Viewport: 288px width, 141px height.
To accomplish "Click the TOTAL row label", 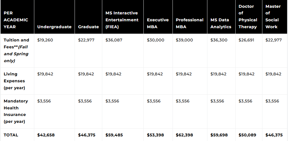I will 11,135.
